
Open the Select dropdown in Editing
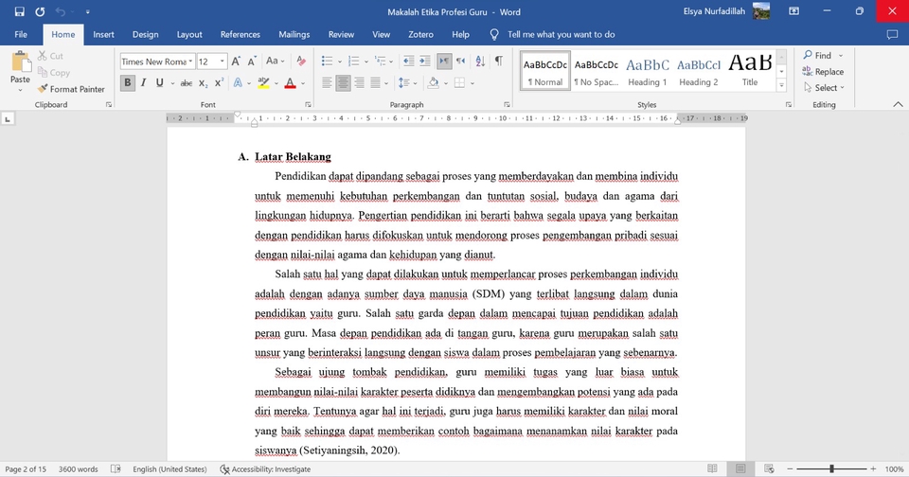[x=825, y=87]
